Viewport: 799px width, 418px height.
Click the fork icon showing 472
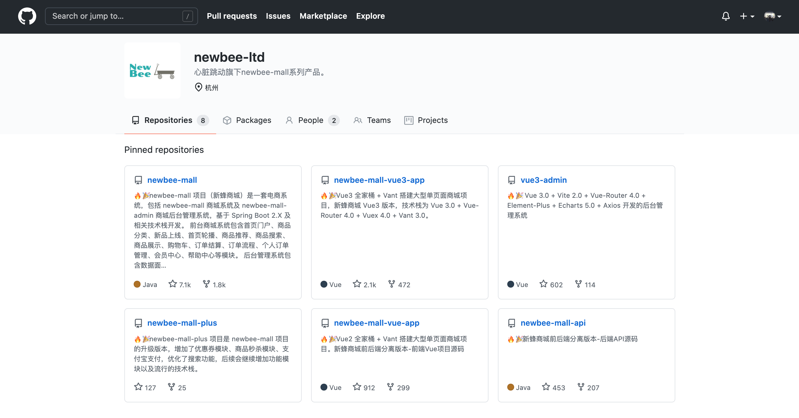pyautogui.click(x=391, y=284)
